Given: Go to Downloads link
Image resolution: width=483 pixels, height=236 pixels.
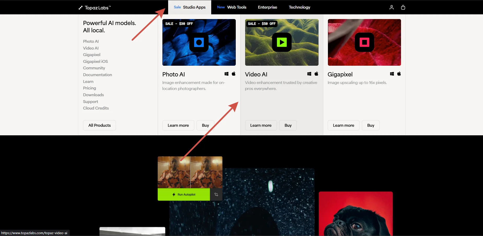Looking at the screenshot, I should 93,95.
